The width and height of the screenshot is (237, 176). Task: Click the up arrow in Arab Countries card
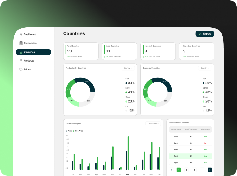(104, 57)
